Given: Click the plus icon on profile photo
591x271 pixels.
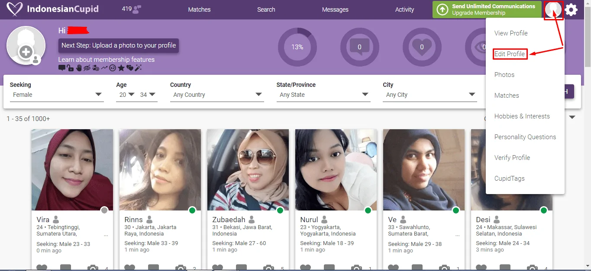Looking at the screenshot, I should point(26,52).
